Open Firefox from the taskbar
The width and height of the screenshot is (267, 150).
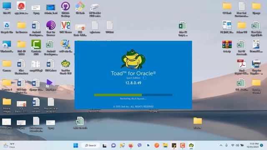click(x=131, y=145)
